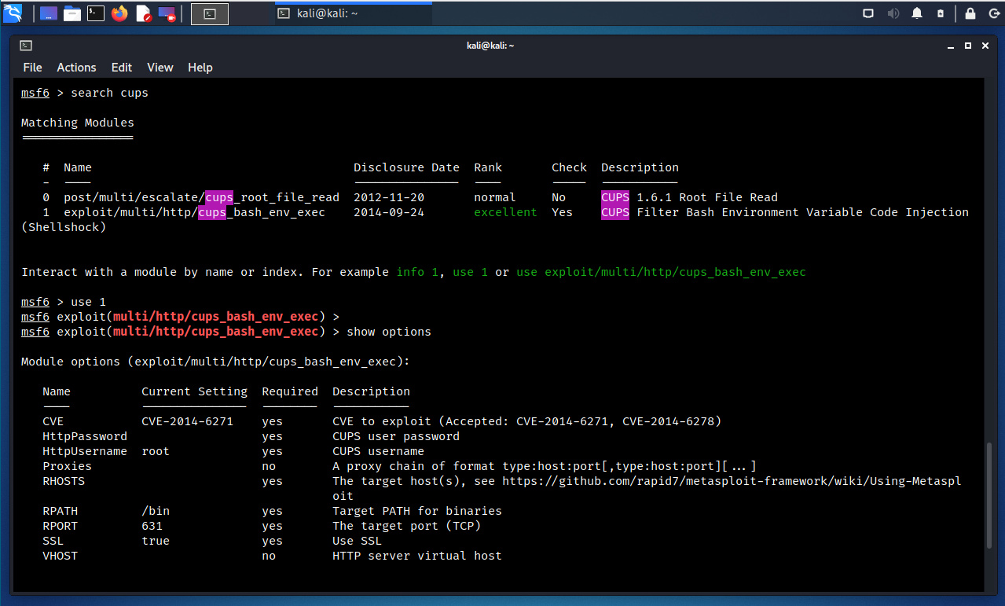Launch terminal emulator left of Firefox icon
The image size is (1005, 606).
coord(96,13)
